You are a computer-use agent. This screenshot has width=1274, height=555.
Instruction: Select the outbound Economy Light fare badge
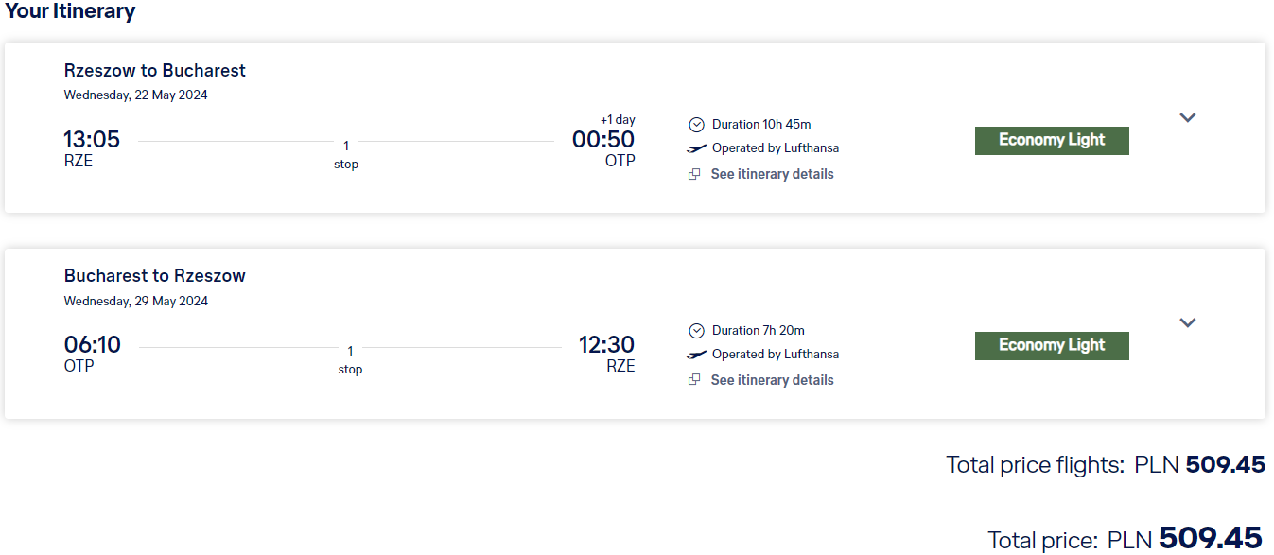pos(1052,140)
